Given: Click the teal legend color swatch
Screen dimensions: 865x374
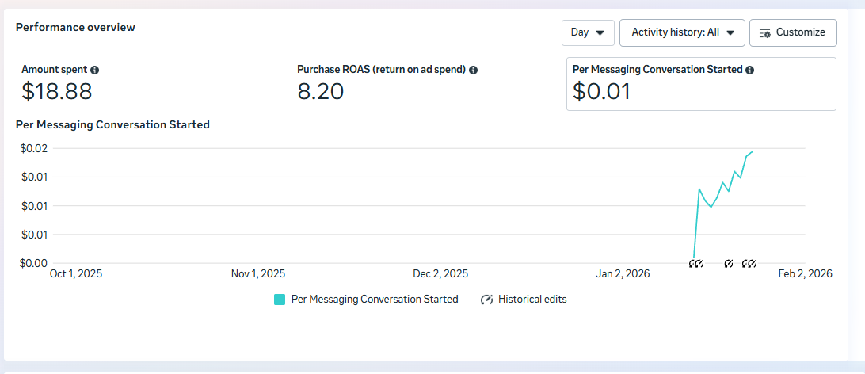Looking at the screenshot, I should coord(280,300).
